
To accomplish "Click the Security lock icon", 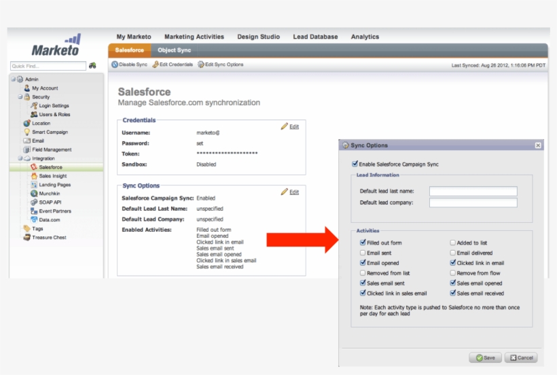I will click(27, 96).
